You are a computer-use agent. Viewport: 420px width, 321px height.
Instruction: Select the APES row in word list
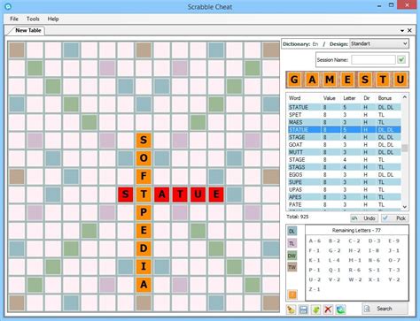tap(345, 197)
